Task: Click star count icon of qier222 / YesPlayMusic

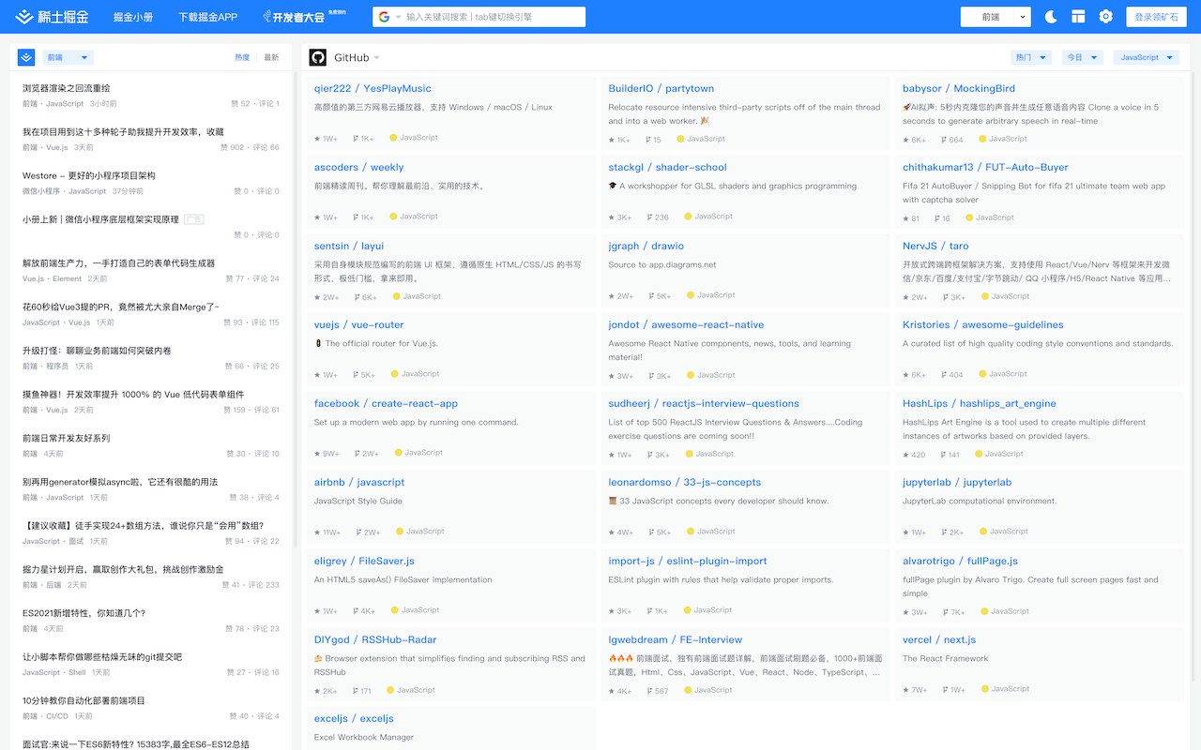Action: click(318, 139)
